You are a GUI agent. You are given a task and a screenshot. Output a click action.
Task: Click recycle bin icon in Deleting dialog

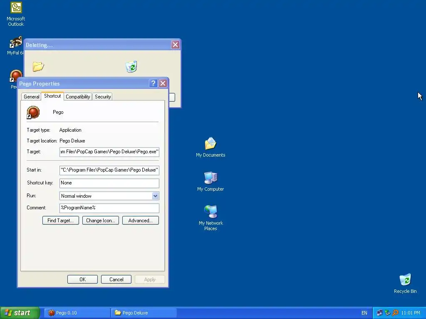[131, 67]
